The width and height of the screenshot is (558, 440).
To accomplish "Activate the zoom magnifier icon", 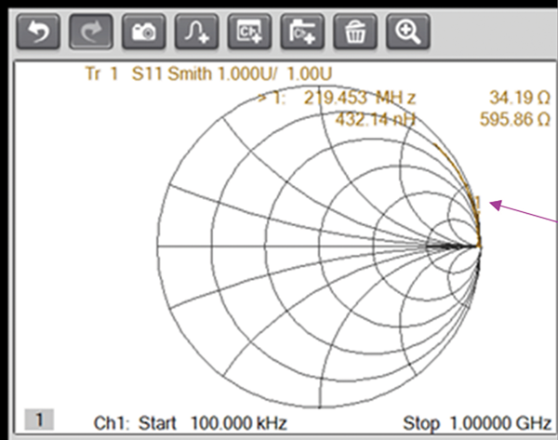I will (406, 33).
